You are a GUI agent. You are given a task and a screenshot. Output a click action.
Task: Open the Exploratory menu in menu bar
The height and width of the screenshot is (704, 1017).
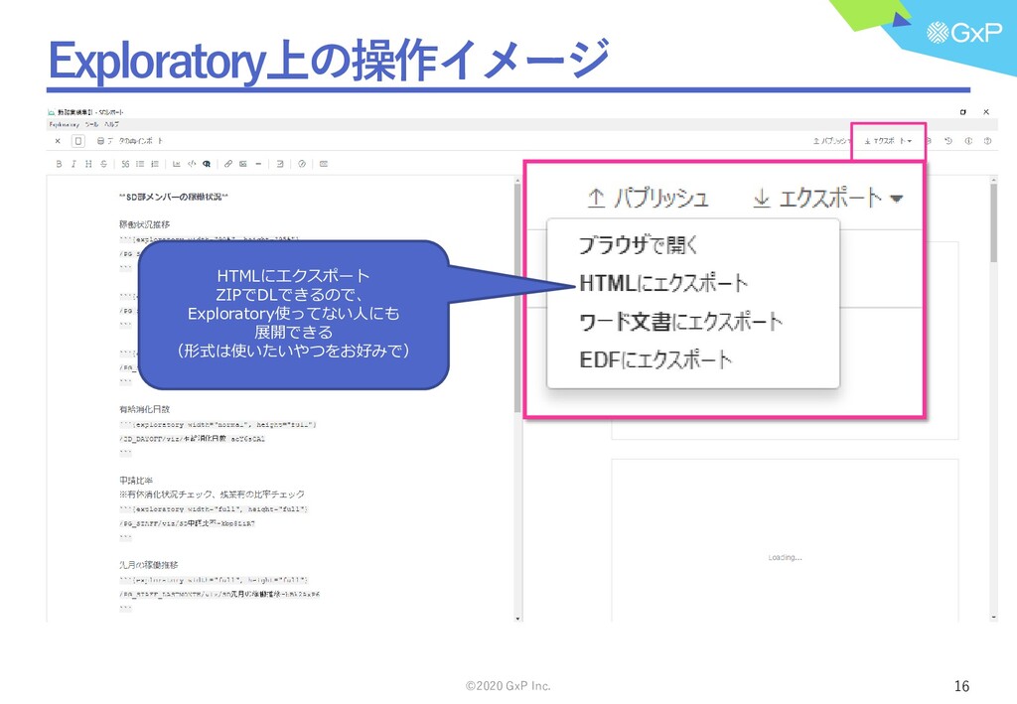click(65, 124)
